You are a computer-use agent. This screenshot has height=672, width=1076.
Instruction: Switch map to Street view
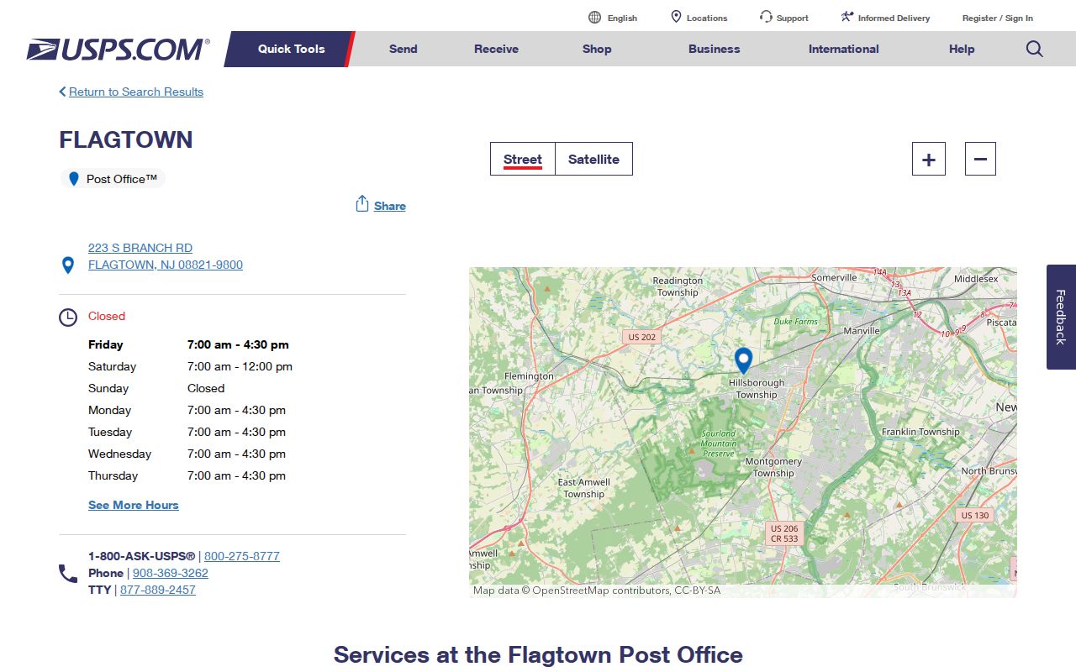pyautogui.click(x=523, y=159)
